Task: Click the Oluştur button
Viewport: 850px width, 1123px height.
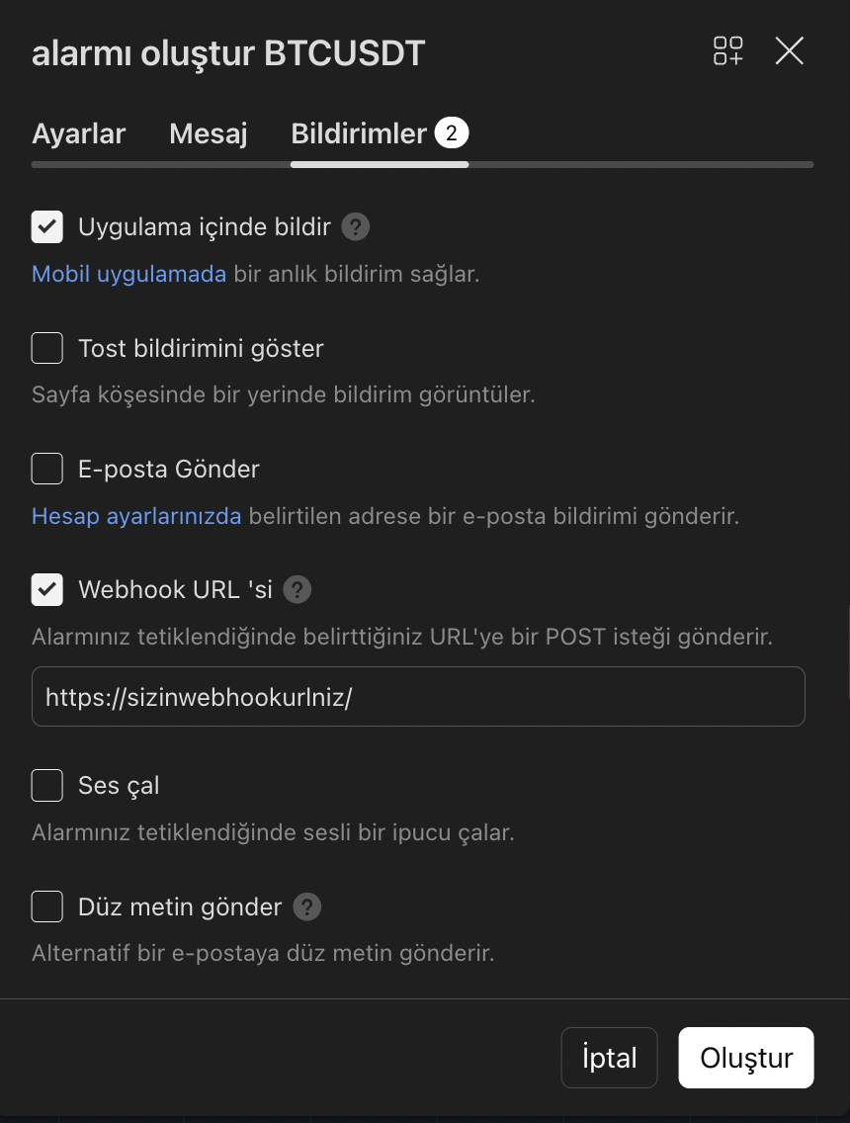Action: tap(746, 1058)
